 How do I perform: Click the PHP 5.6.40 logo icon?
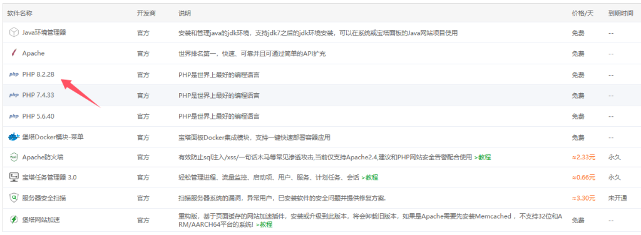pyautogui.click(x=14, y=116)
